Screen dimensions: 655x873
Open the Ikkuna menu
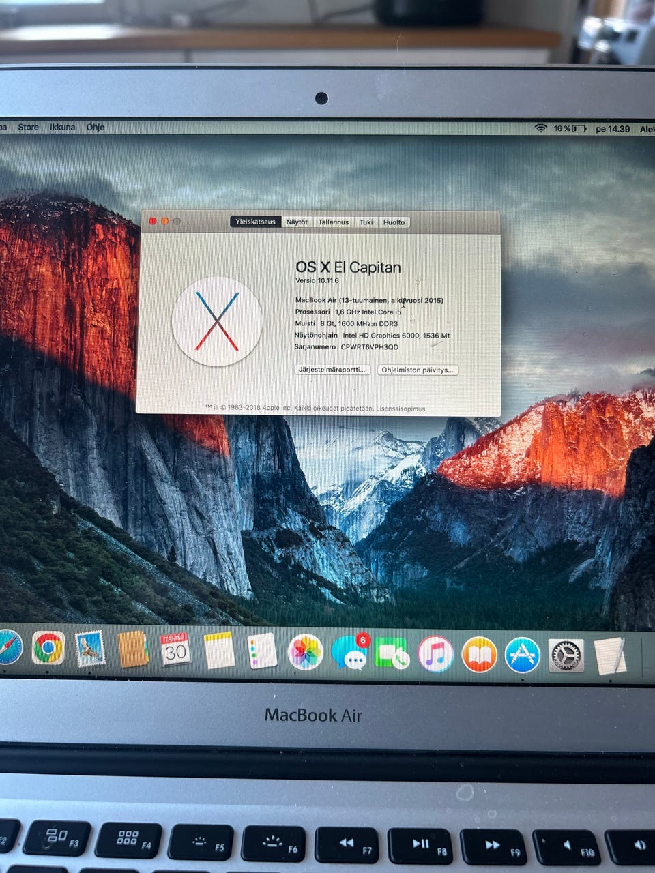click(x=62, y=127)
